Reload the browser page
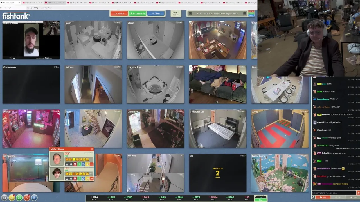 pos(10,8)
